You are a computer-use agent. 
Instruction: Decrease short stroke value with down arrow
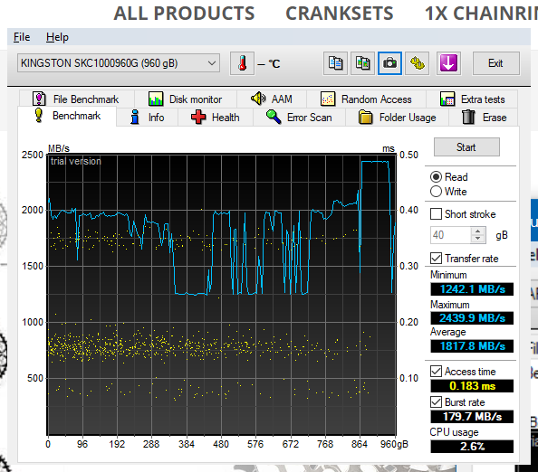click(x=478, y=239)
